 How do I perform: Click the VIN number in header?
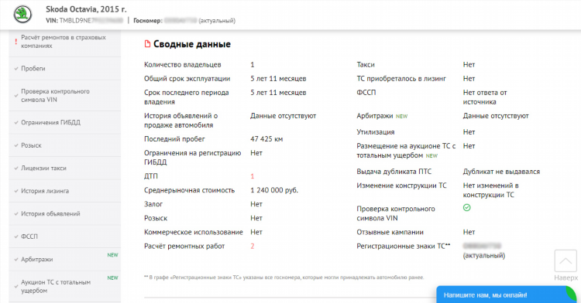coord(91,21)
